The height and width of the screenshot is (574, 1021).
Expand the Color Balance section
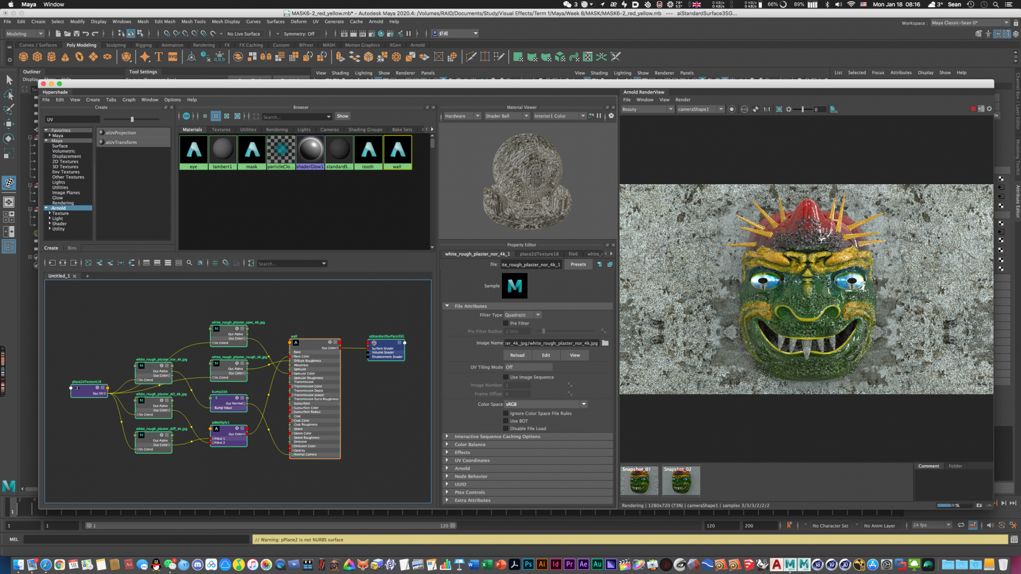tap(528, 444)
